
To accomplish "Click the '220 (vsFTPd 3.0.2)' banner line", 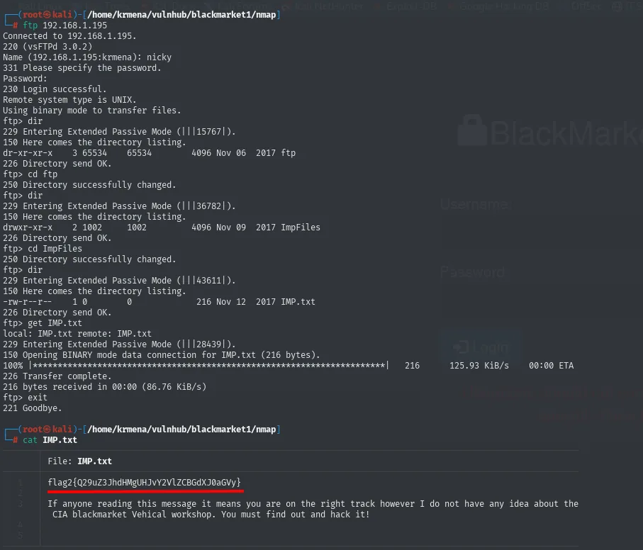I will pyautogui.click(x=47, y=47).
